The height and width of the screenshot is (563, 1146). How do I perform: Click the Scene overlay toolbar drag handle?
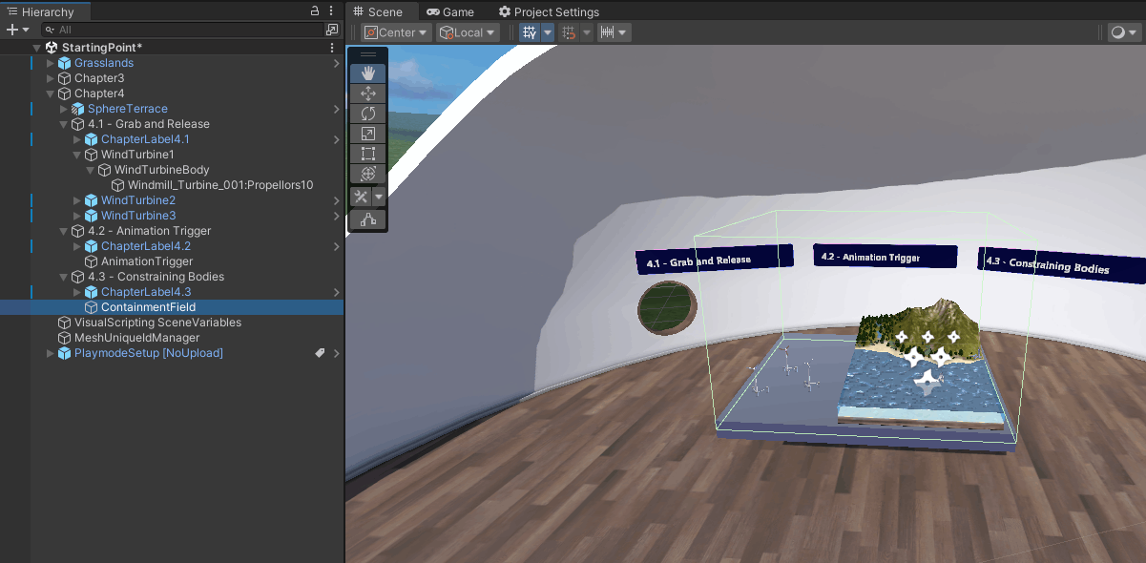(367, 55)
